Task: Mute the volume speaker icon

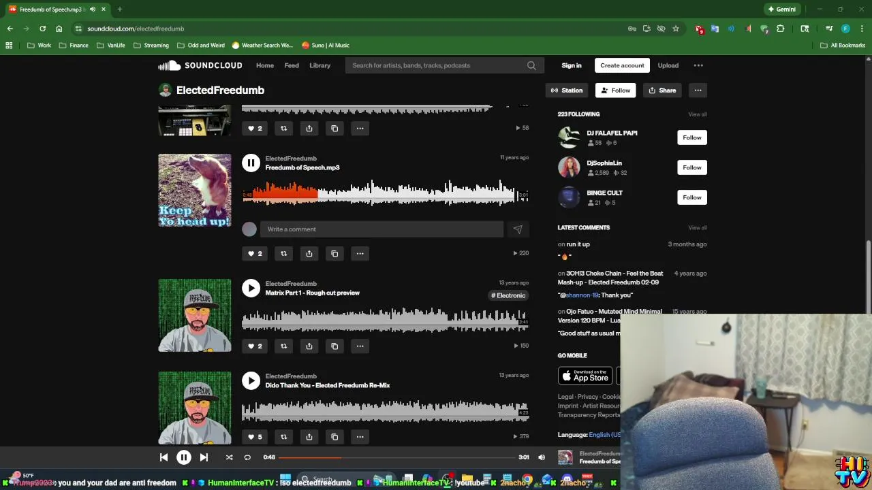Action: (x=542, y=457)
